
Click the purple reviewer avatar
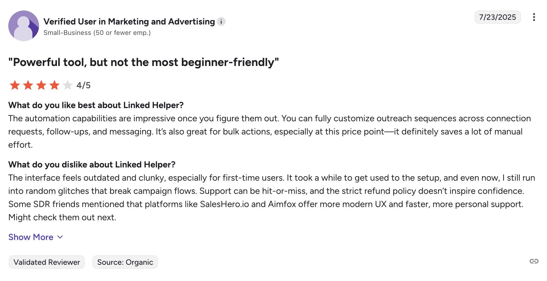point(24,26)
